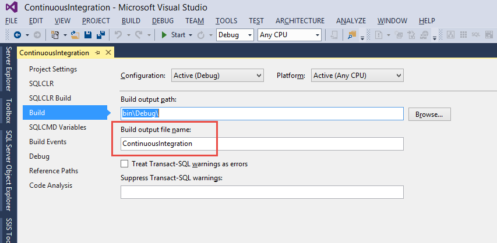Open the ARCHITECTURE menu
The image size is (497, 243).
300,20
